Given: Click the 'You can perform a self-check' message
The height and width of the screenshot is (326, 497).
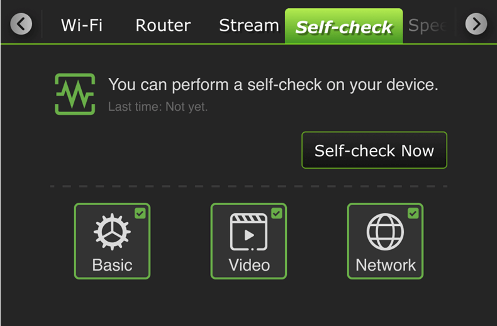Looking at the screenshot, I should (x=273, y=85).
